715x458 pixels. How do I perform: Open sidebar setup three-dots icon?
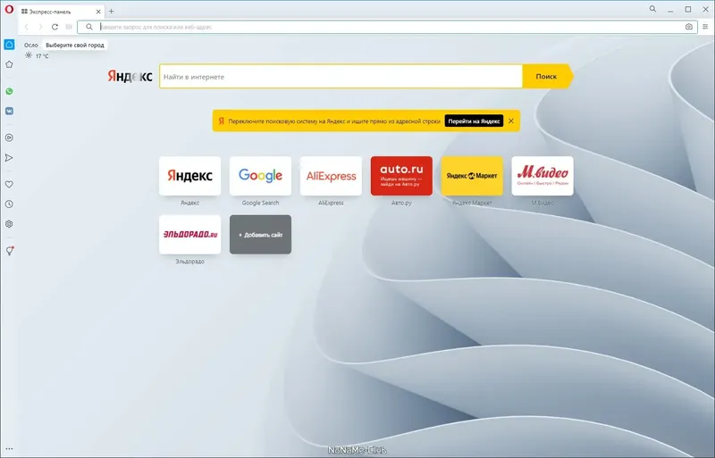click(x=9, y=449)
